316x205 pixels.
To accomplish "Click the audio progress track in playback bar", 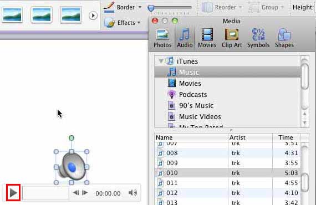I will (x=45, y=193).
